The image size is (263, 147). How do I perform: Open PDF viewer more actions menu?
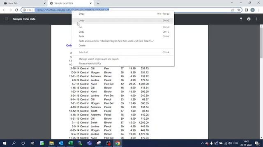pos(256,19)
